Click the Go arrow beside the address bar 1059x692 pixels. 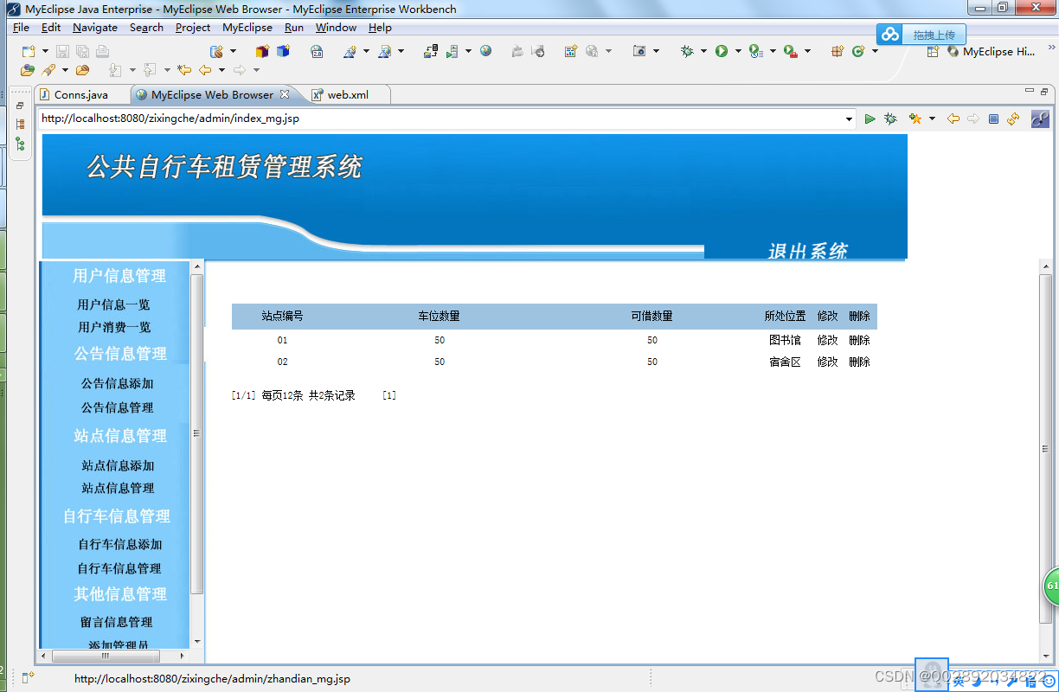[870, 119]
